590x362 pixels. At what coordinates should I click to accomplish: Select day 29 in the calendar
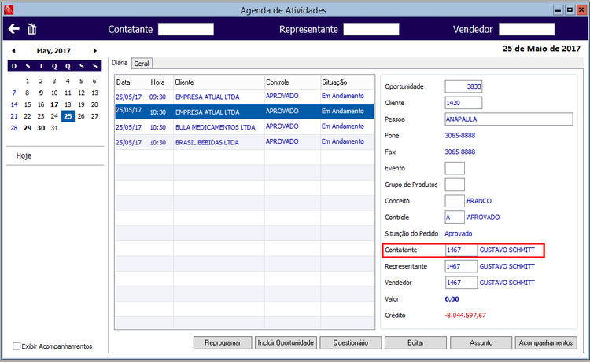coord(28,128)
